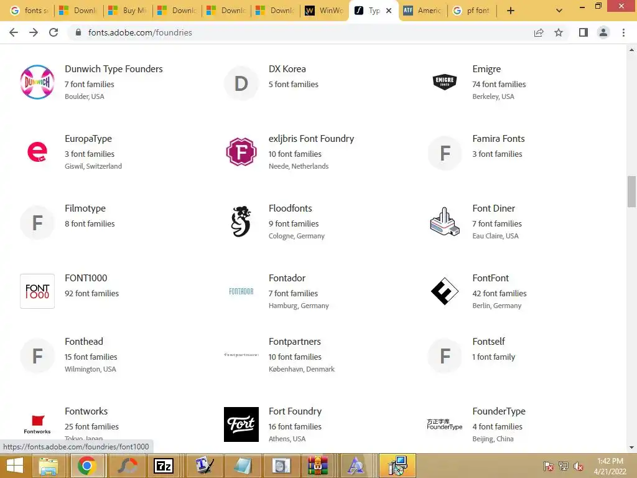637x478 pixels.
Task: Share this page from the address bar
Action: (539, 32)
